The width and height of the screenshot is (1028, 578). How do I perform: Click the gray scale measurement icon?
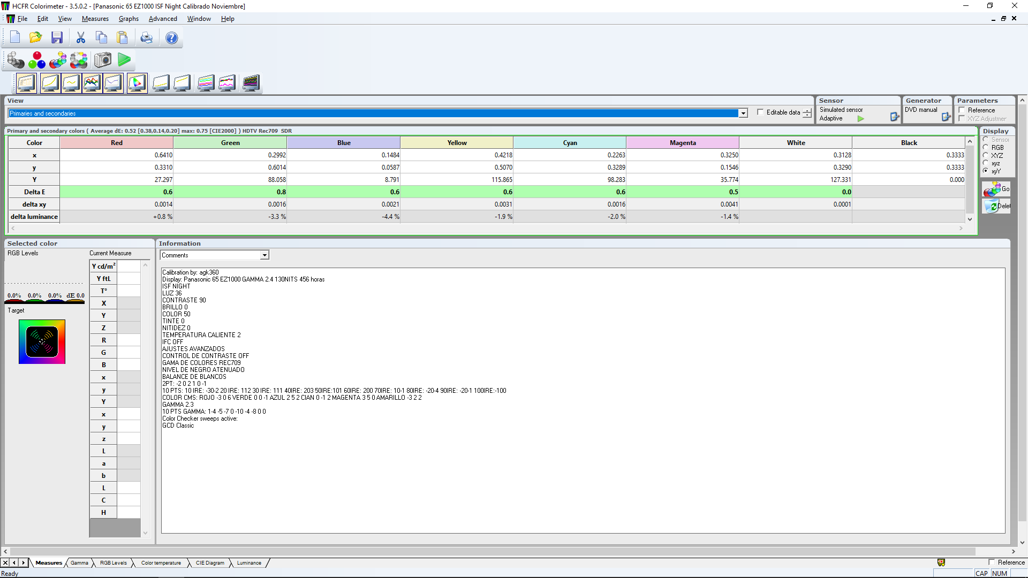point(16,60)
